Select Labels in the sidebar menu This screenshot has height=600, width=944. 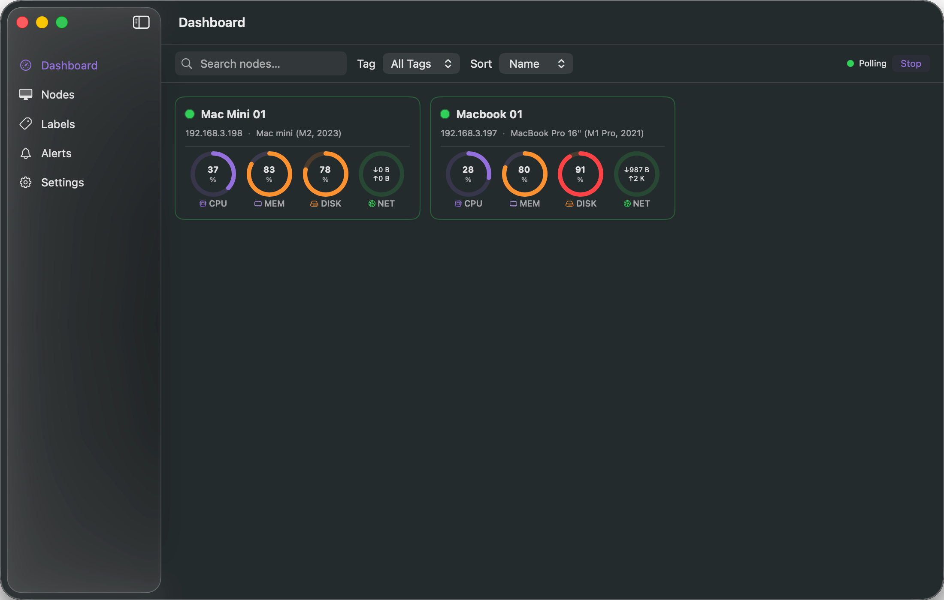tap(58, 124)
